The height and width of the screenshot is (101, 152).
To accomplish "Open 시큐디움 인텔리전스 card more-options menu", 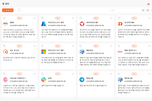I will [x=35, y=74].
